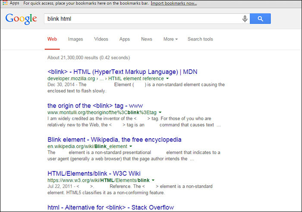Screen dimensions: 302x212
Task: Click the Google logo
Action: (21, 19)
